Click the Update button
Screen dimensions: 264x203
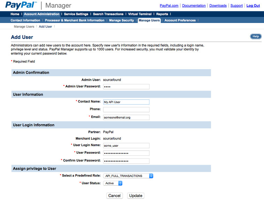(135, 196)
